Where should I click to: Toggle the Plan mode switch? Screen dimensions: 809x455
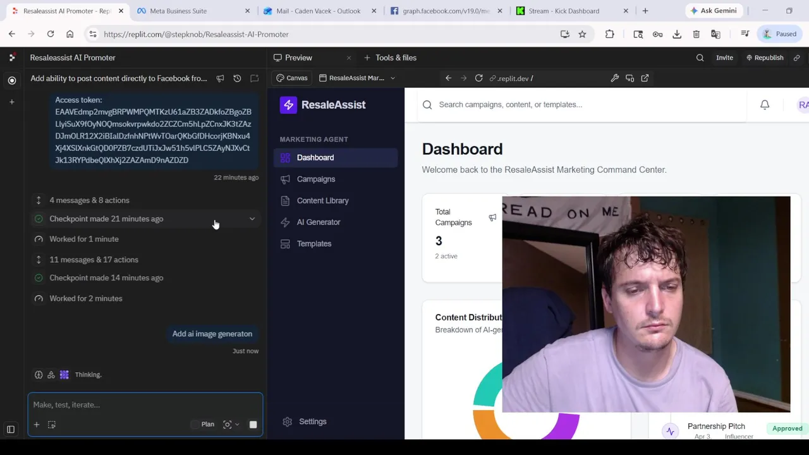click(196, 425)
